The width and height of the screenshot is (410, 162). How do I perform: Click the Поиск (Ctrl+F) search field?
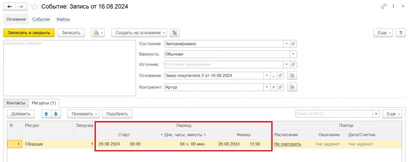pos(334,114)
